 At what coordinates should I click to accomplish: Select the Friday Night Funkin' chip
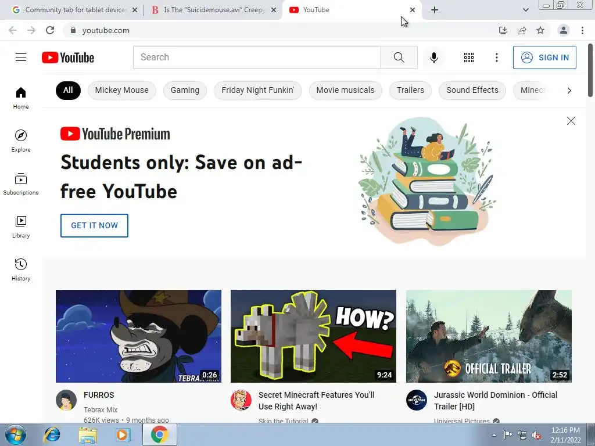pos(257,90)
